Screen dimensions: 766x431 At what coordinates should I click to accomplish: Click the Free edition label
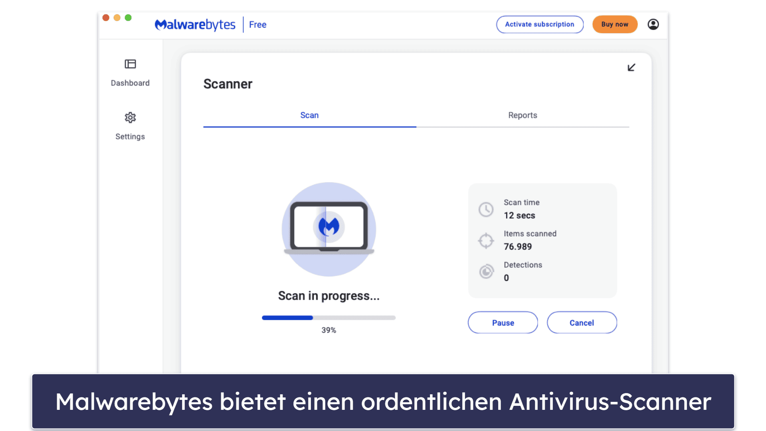[x=257, y=25]
